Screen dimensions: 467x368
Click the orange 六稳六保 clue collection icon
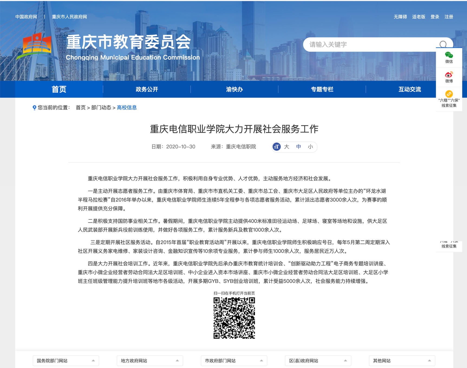449,94
